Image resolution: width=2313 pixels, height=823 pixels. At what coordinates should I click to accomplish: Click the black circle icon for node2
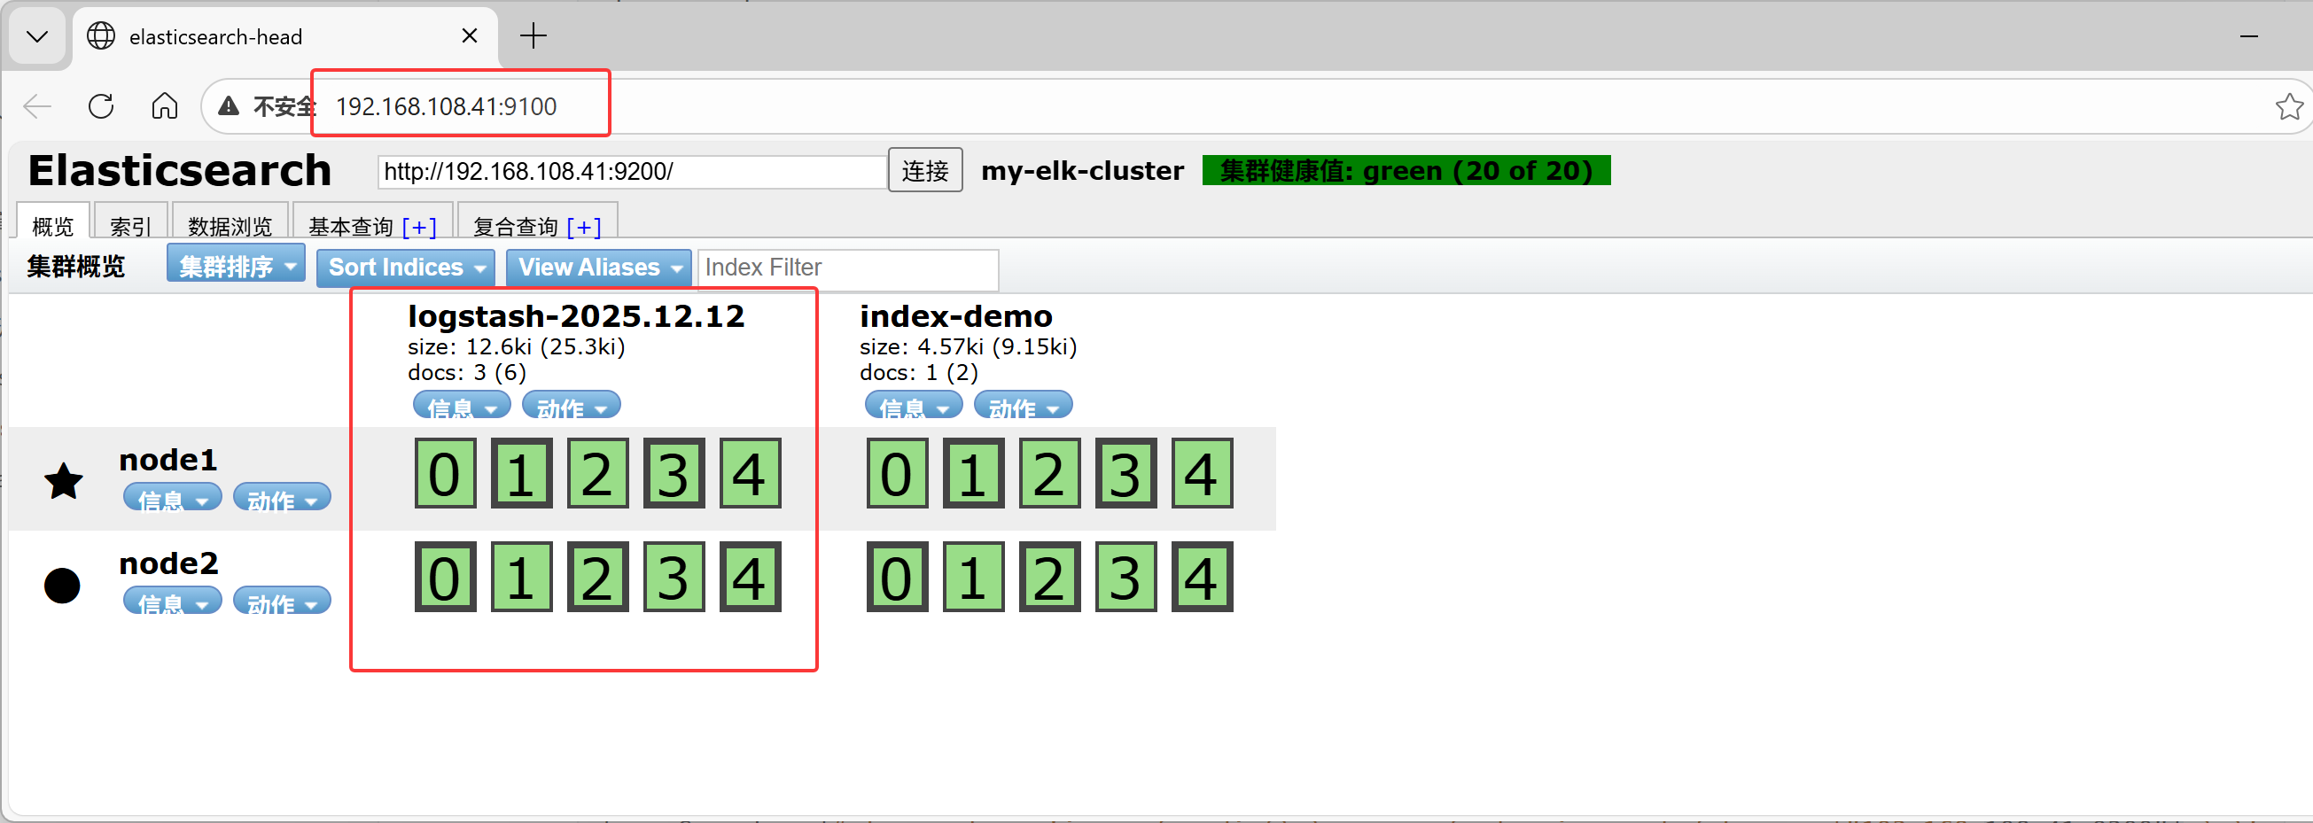(62, 586)
